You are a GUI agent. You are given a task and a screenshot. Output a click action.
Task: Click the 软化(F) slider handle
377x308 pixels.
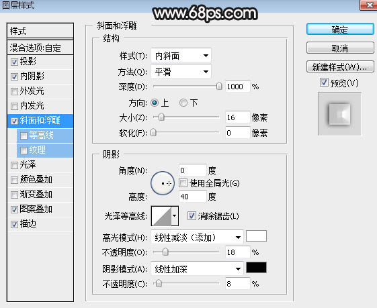pyautogui.click(x=153, y=132)
